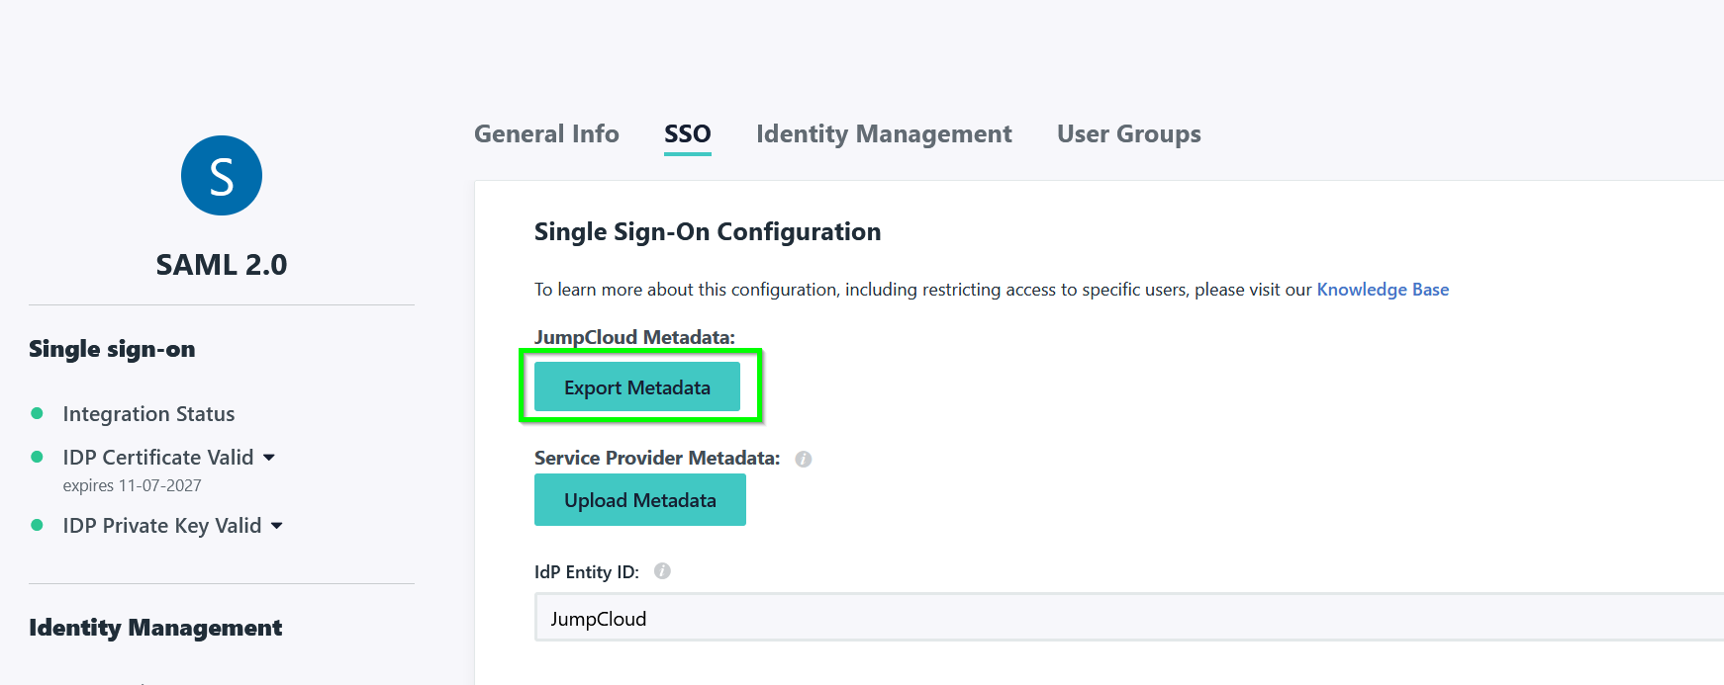Click the IDP Certificate Valid label
Viewport: 1724px width, 685px height.
click(x=158, y=458)
